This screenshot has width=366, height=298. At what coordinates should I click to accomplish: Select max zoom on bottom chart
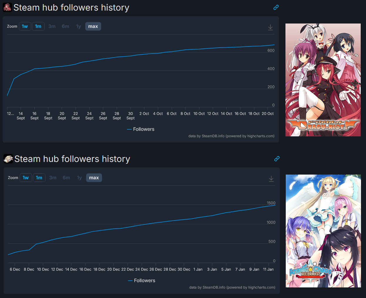[x=94, y=178]
